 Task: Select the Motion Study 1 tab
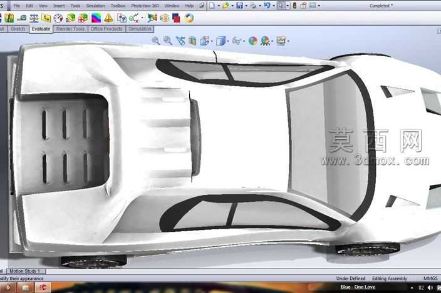[x=25, y=271]
